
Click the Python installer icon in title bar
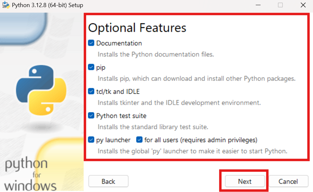coord(5,5)
